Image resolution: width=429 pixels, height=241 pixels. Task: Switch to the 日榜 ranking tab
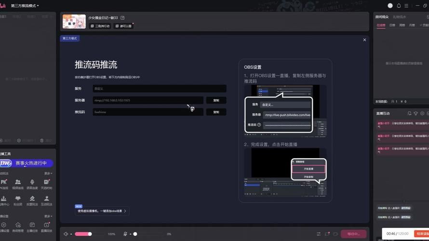pyautogui.click(x=392, y=25)
